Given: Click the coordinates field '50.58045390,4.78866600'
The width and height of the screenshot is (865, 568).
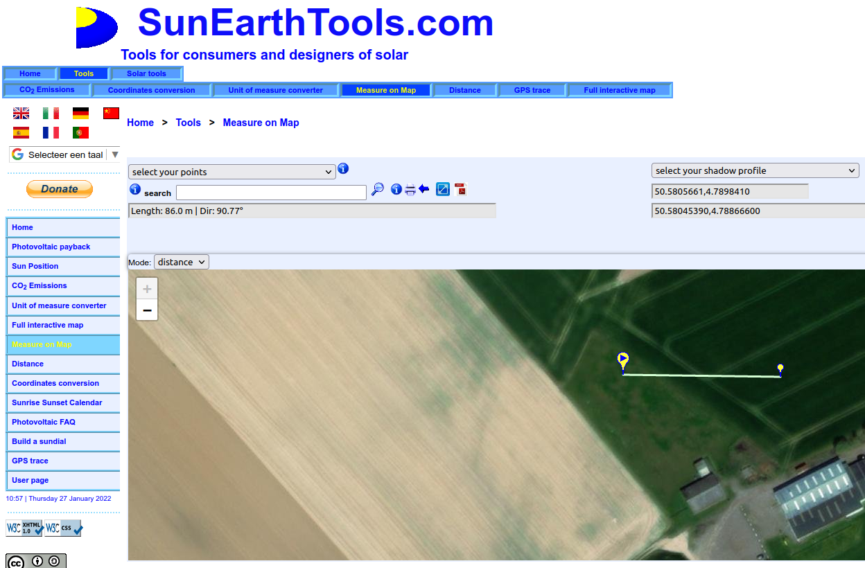Looking at the screenshot, I should (758, 211).
